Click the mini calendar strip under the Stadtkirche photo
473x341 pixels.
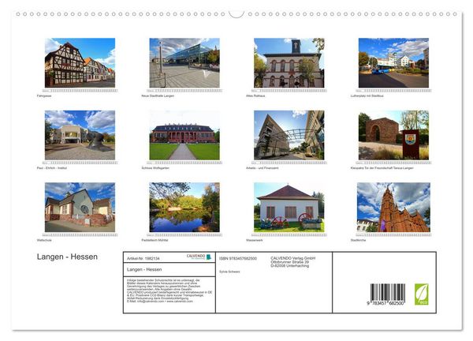pos(393,235)
